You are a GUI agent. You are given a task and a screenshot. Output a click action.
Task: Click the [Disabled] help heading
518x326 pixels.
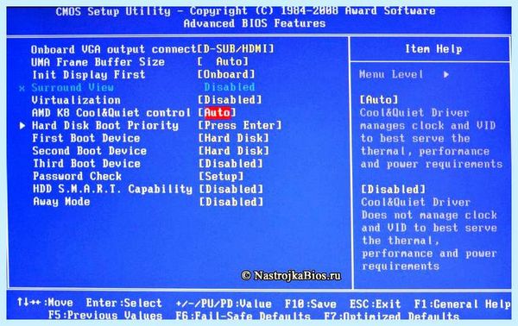[x=394, y=190]
